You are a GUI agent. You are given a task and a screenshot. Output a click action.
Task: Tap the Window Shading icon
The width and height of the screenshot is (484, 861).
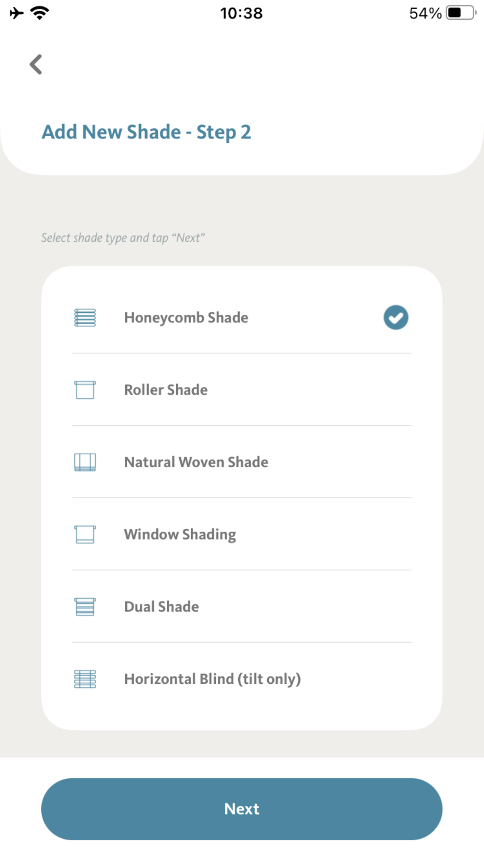85,534
